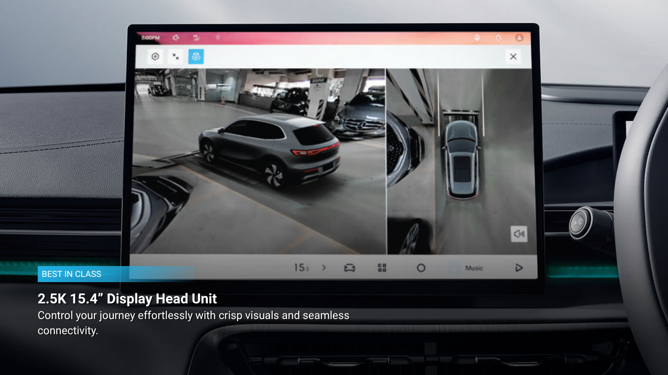668x375 pixels.
Task: Tap the microphone icon in status bar
Action: [477, 38]
